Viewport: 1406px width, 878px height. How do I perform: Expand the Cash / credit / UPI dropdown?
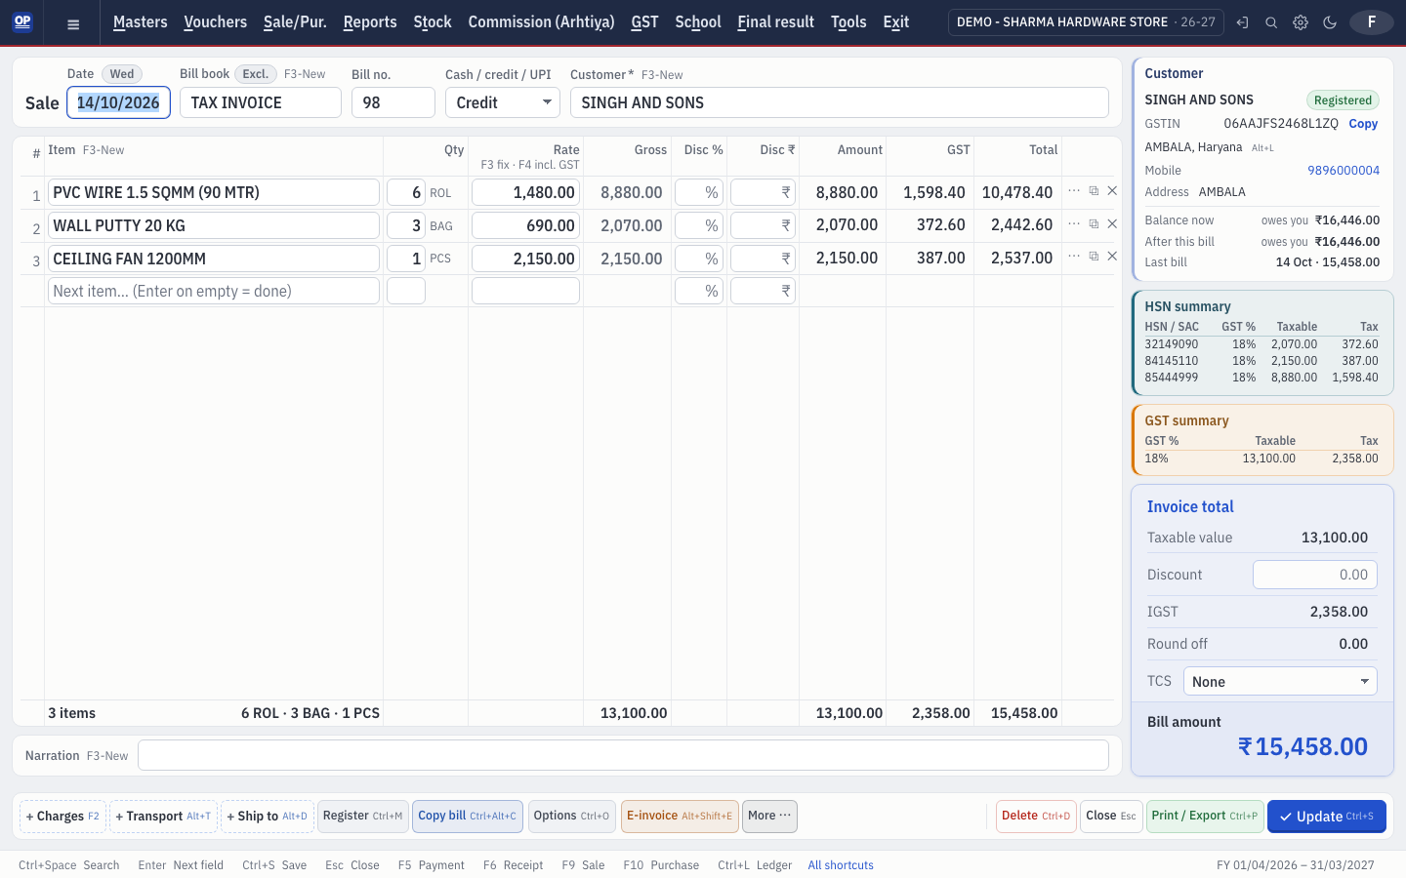[502, 102]
